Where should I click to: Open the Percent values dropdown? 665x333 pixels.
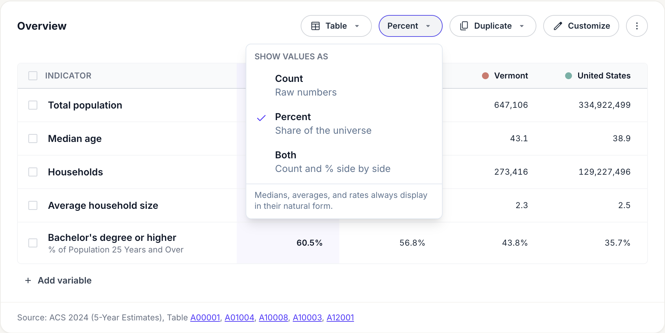click(x=410, y=26)
